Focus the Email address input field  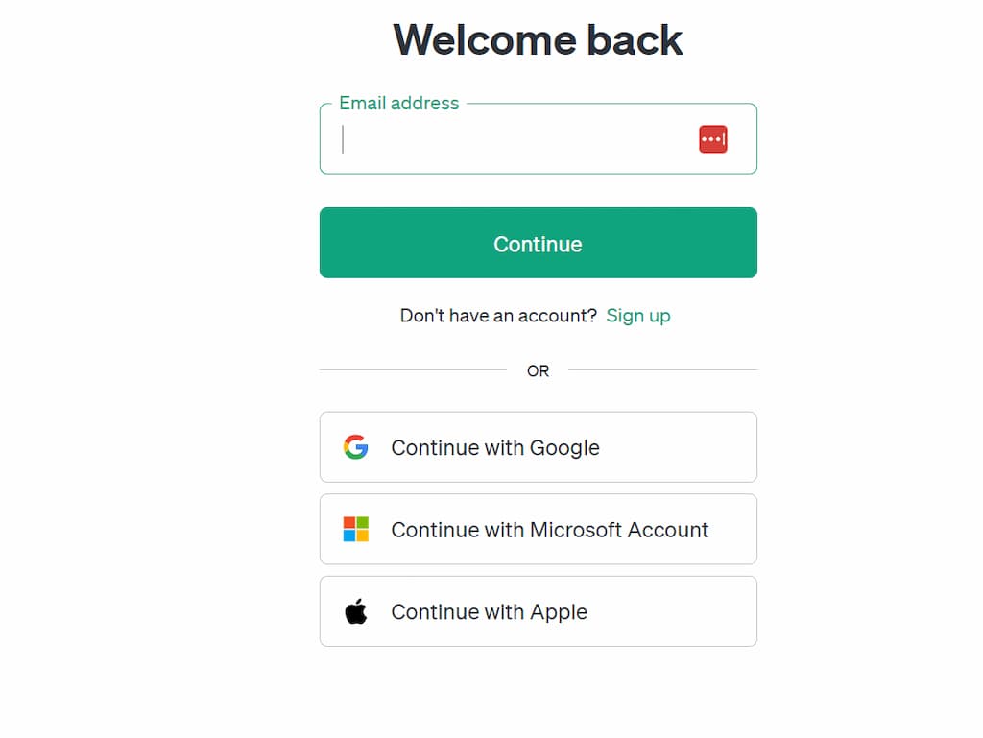[538, 138]
